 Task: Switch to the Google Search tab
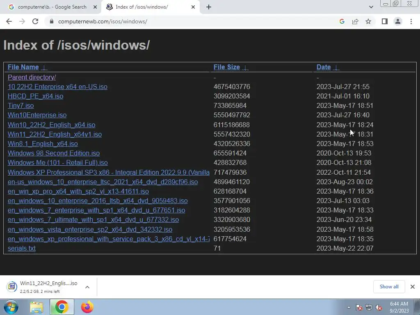coord(51,7)
